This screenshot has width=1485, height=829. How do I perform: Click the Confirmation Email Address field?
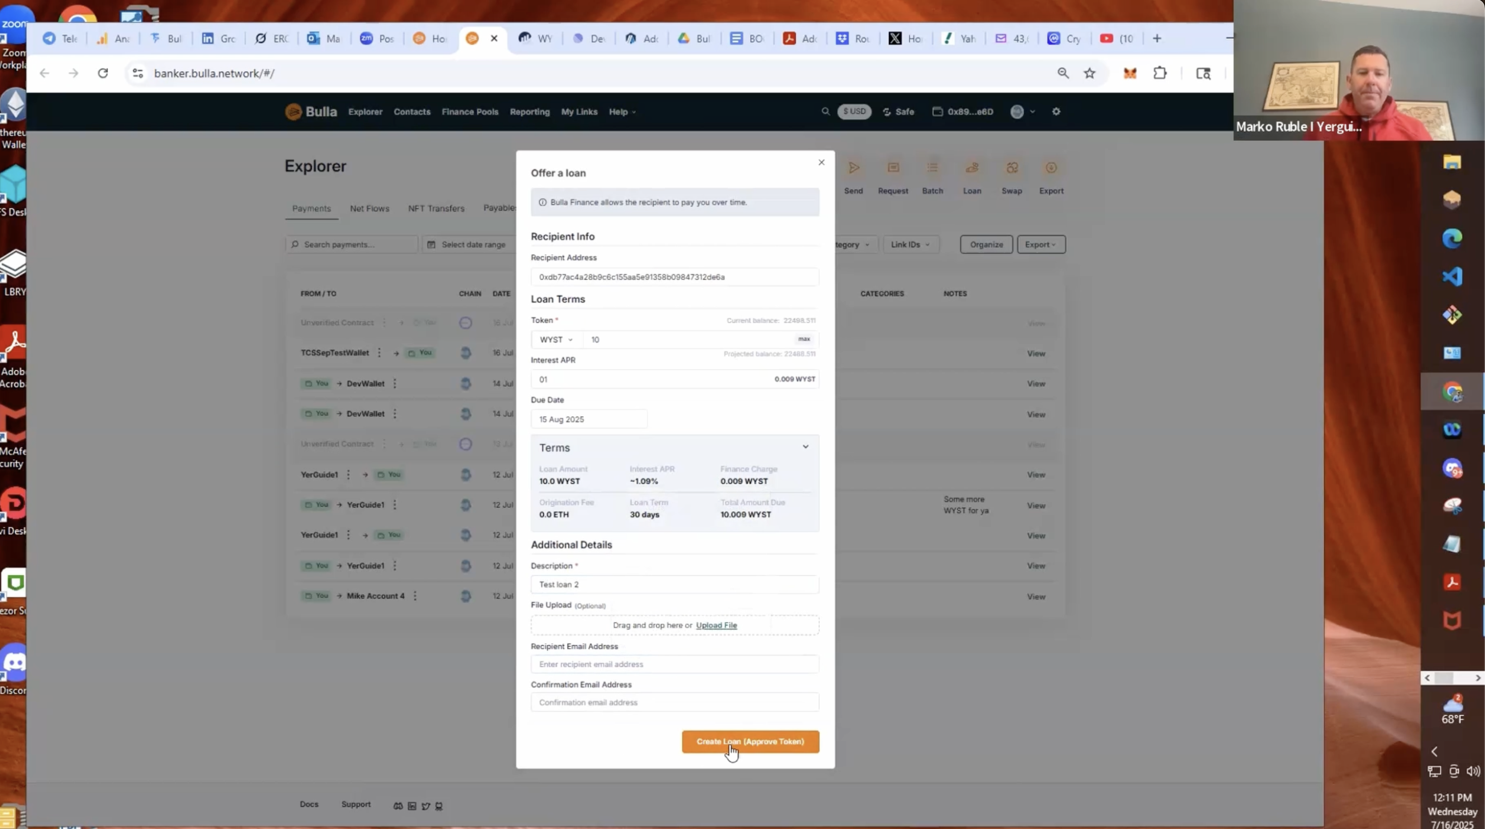[x=674, y=702]
